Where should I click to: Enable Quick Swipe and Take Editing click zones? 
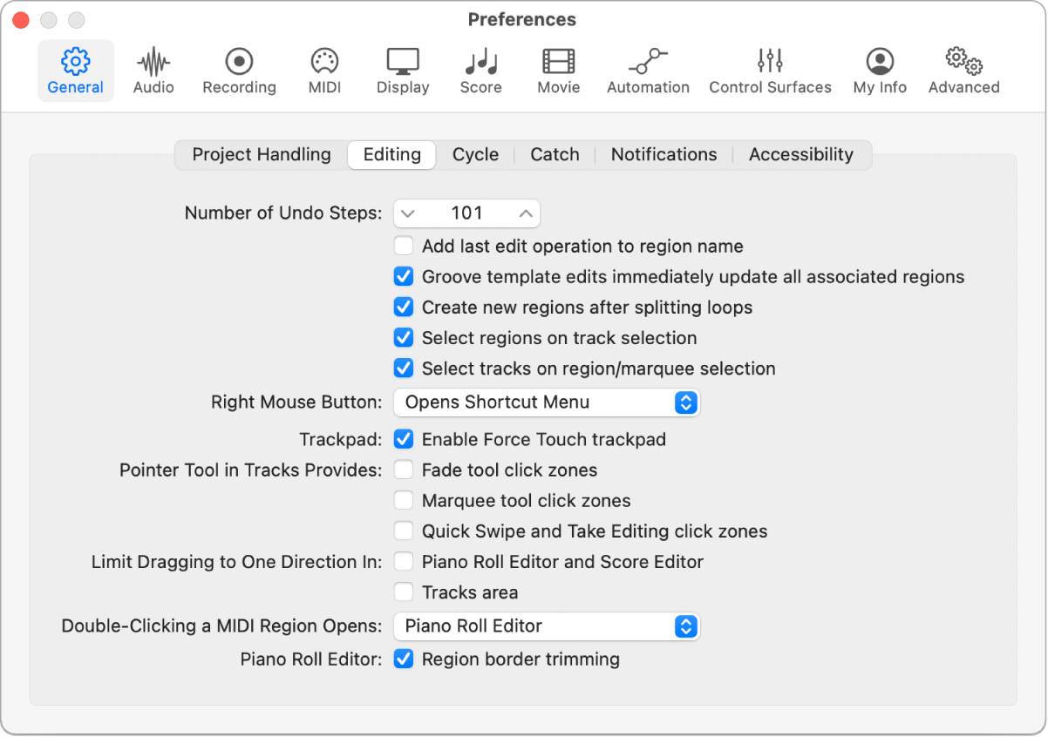(x=404, y=531)
